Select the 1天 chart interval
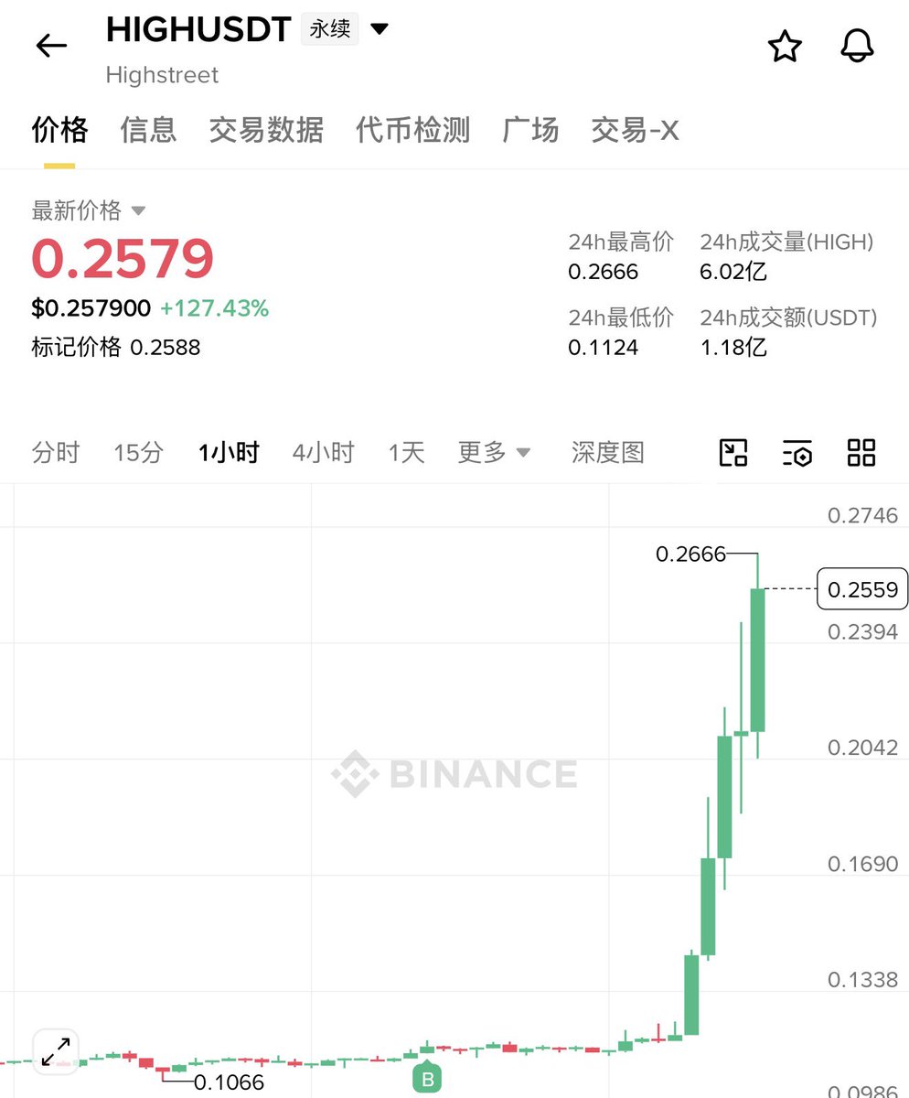The width and height of the screenshot is (909, 1098). click(406, 452)
